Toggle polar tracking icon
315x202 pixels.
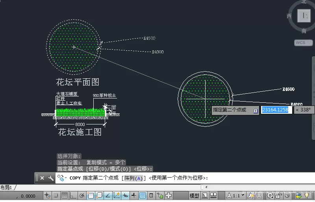tap(82, 195)
